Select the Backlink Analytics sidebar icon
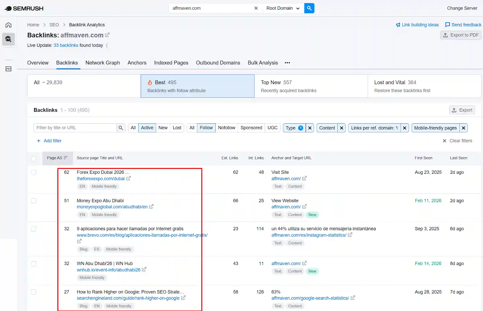 [x=8, y=39]
